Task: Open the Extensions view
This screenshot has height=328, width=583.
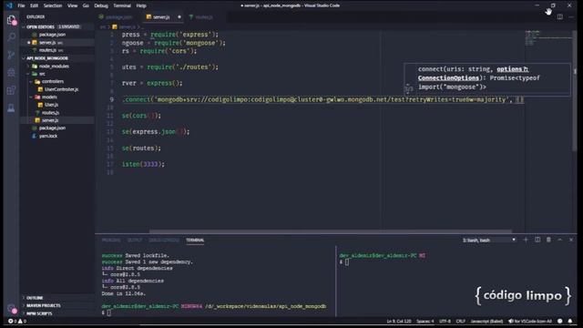Action: coord(12,90)
